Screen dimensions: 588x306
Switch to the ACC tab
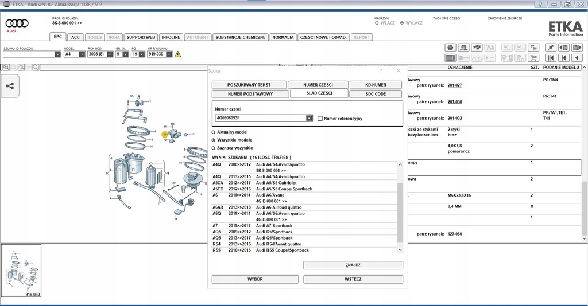pyautogui.click(x=75, y=37)
